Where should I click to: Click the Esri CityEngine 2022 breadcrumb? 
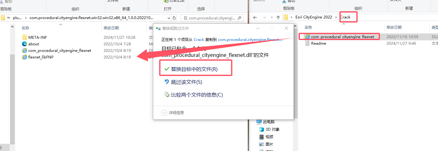coord(313,17)
